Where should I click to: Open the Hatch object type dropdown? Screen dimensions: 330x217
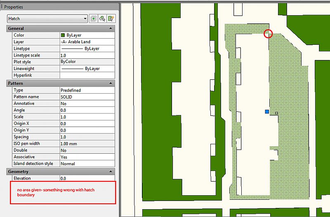coord(47,18)
